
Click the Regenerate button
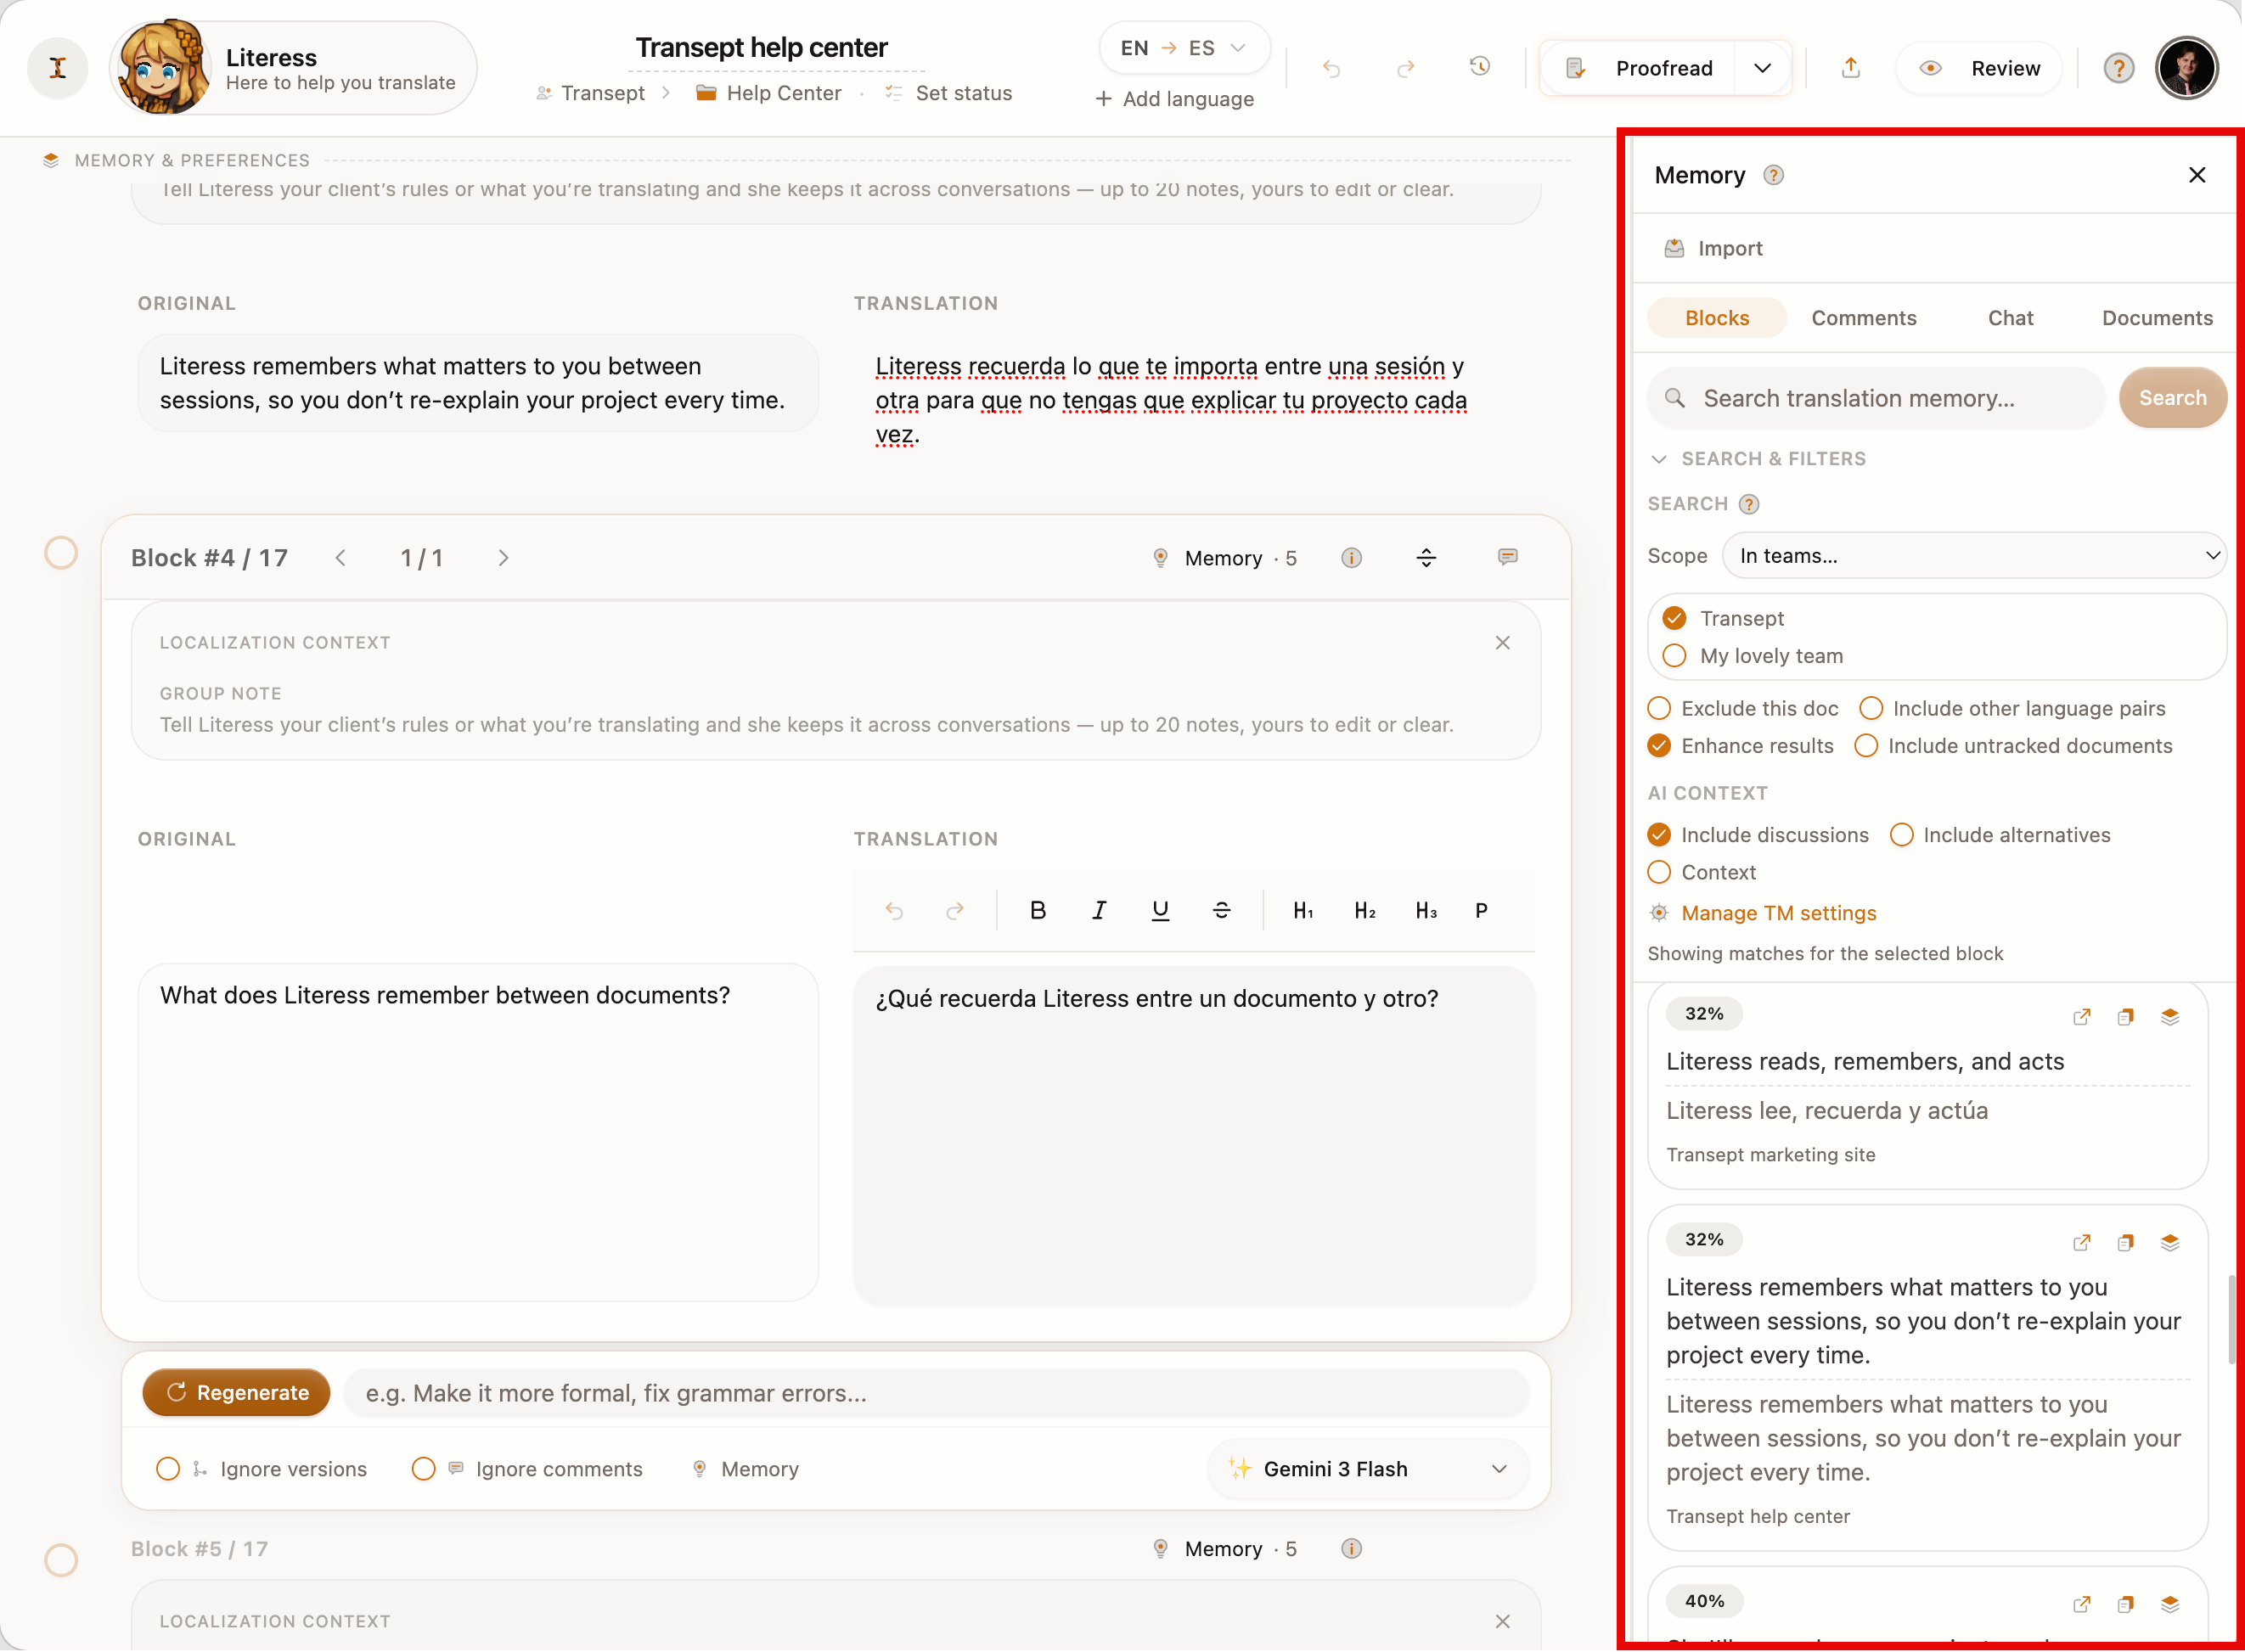click(x=236, y=1393)
